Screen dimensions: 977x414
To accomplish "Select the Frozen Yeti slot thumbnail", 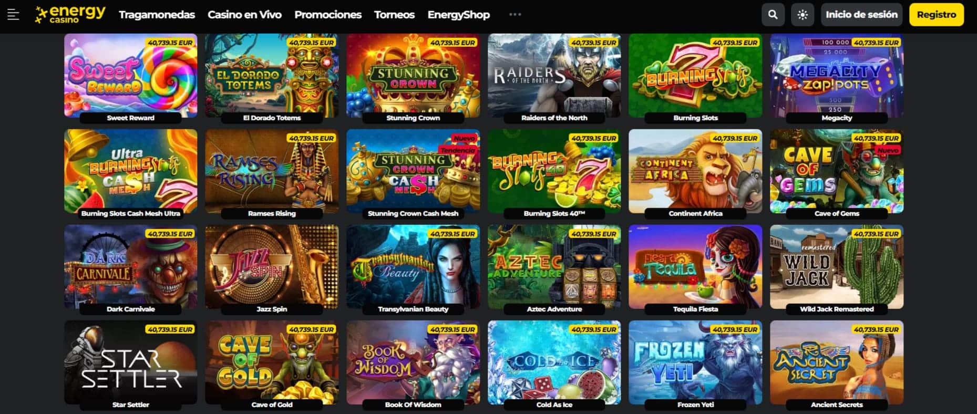I will pos(695,363).
